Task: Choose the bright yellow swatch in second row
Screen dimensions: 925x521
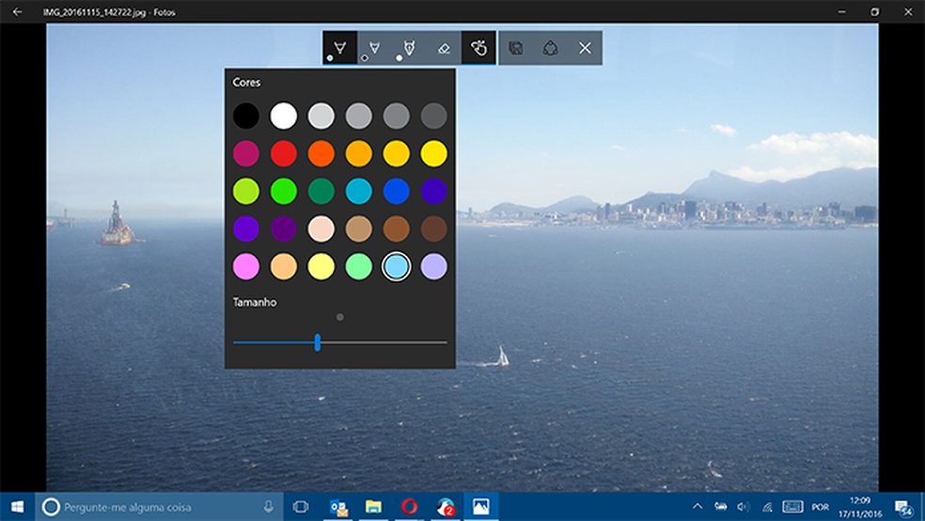Action: coord(433,153)
